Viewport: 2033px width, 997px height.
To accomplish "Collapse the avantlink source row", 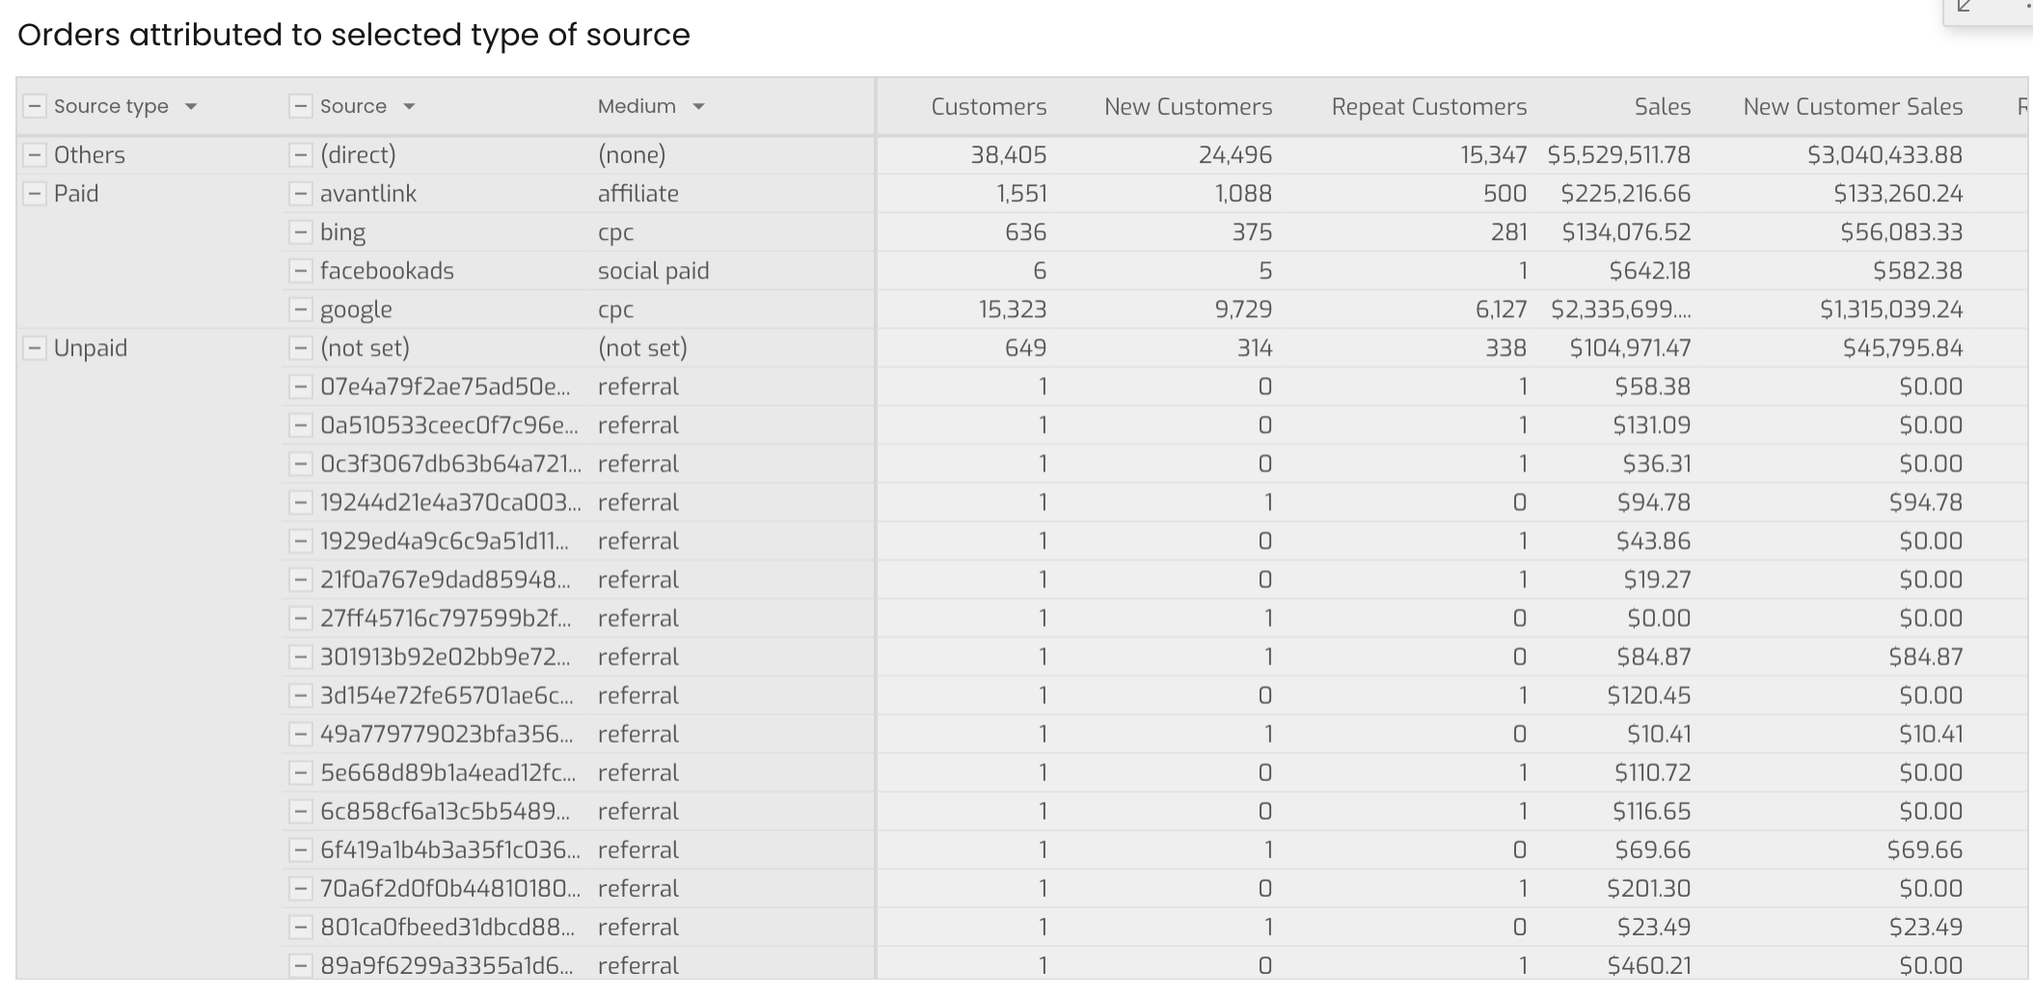I will [301, 193].
